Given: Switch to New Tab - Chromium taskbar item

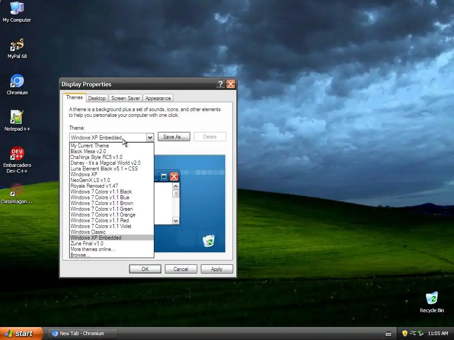Looking at the screenshot, I should coord(82,333).
